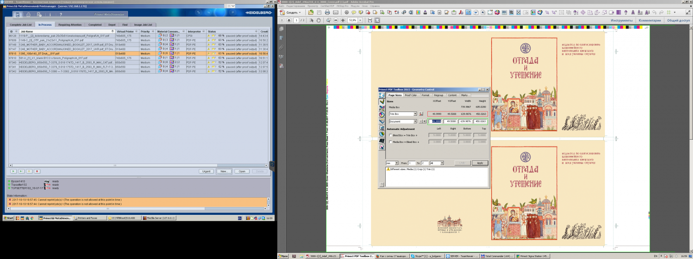Click the question mark button in Prinect Toolbox
This screenshot has width=693, height=259.
381,184
